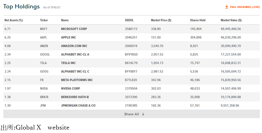Click the SEDOL column header
The image size is (262, 133).
point(129,20)
